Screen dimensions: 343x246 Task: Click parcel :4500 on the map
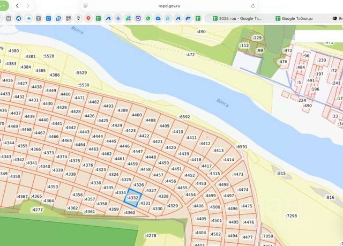tap(215, 207)
